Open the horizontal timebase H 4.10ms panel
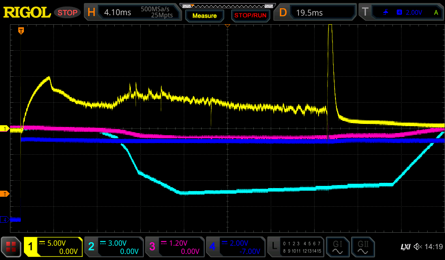 (x=133, y=13)
